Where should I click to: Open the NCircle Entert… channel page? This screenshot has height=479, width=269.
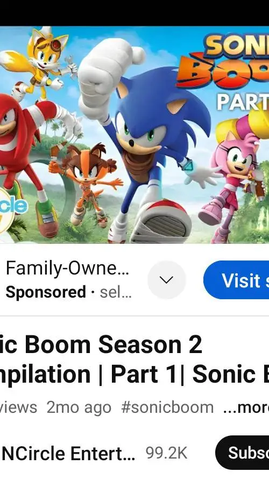click(68, 453)
